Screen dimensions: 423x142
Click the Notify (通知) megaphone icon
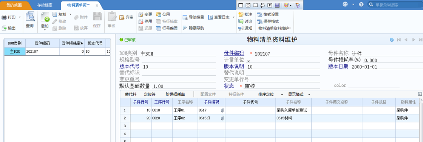tap(241, 28)
